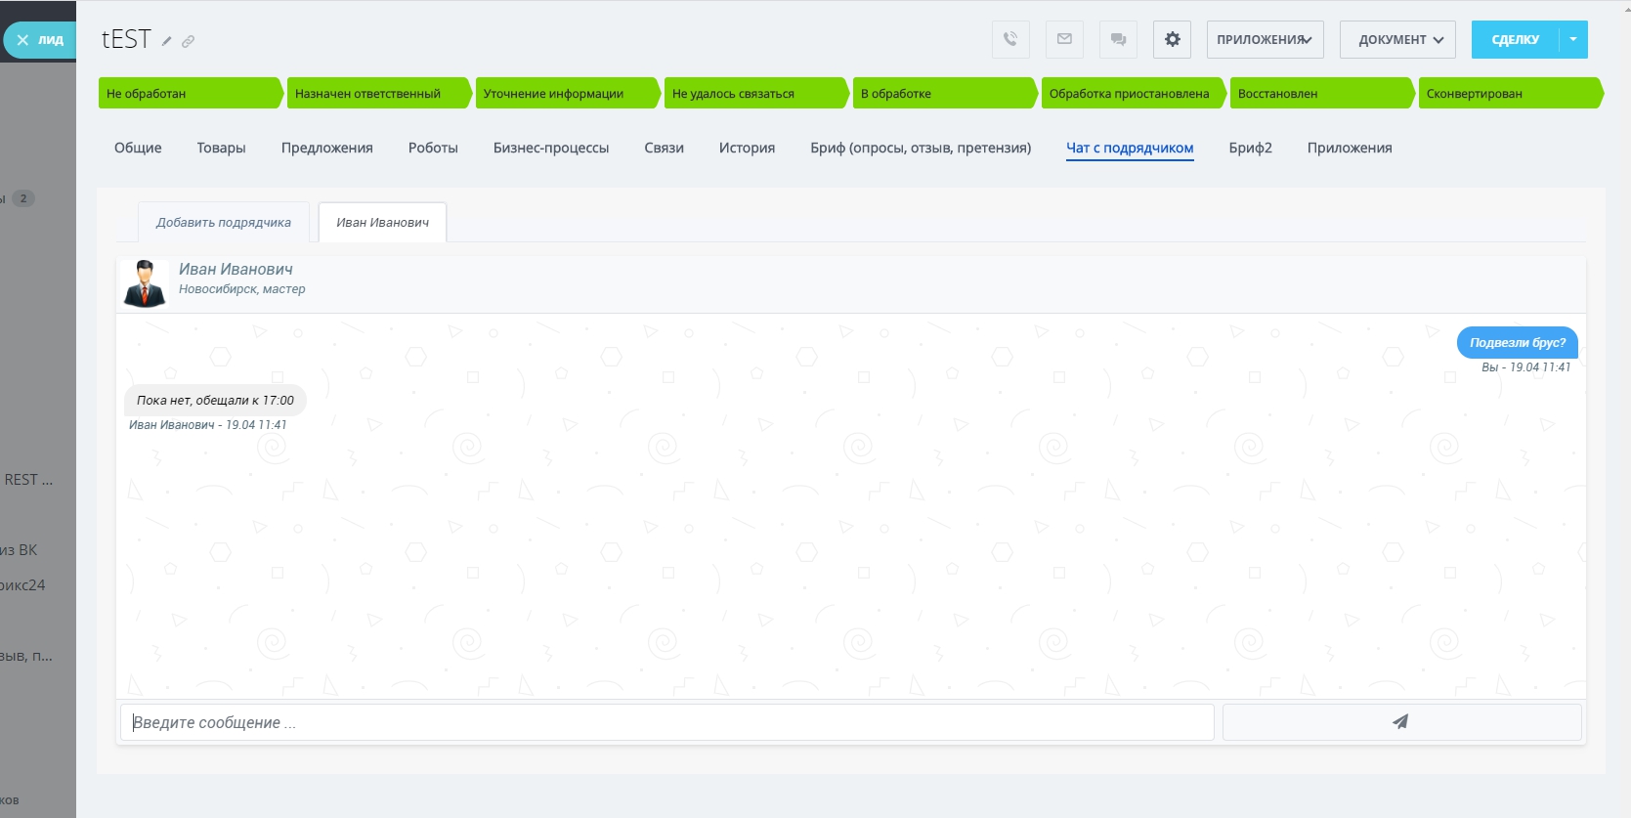This screenshot has height=818, width=1631.
Task: Click the phone call icon
Action: [1010, 39]
